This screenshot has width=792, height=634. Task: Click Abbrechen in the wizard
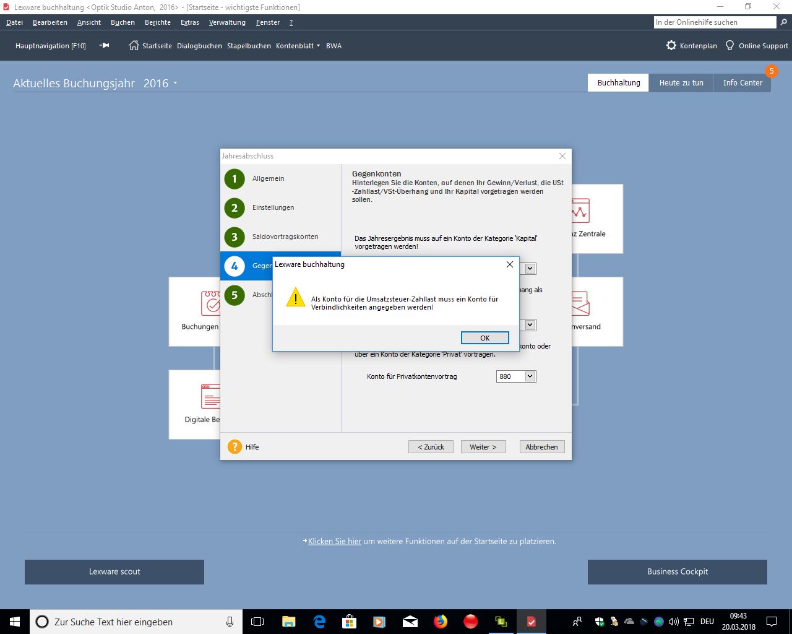pyautogui.click(x=542, y=447)
